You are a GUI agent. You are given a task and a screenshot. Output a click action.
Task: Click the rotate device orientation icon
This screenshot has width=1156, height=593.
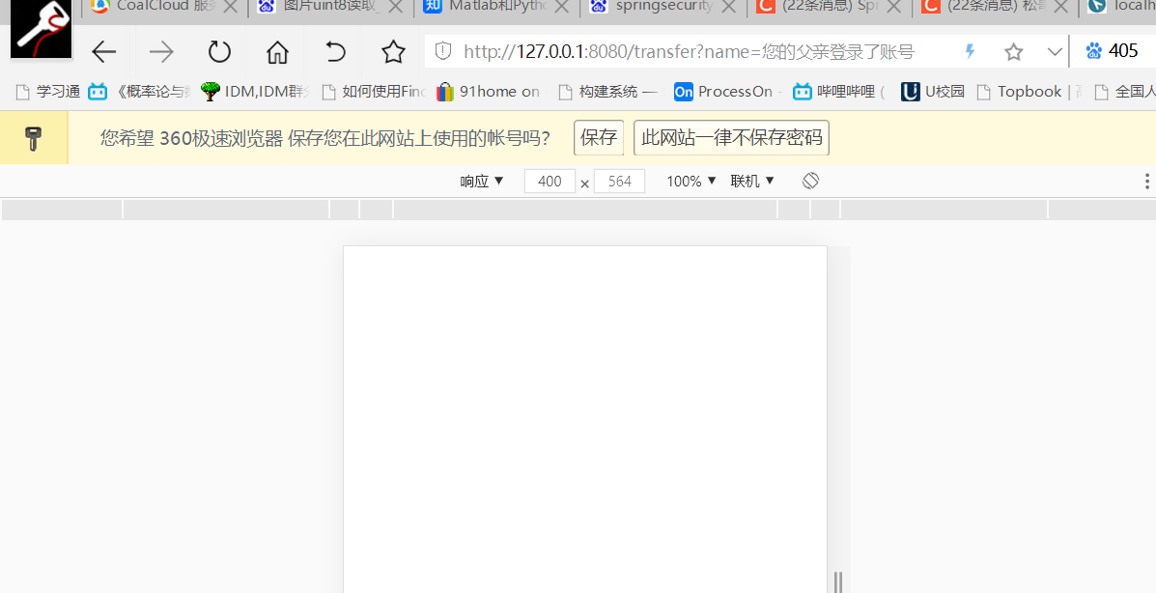point(810,181)
